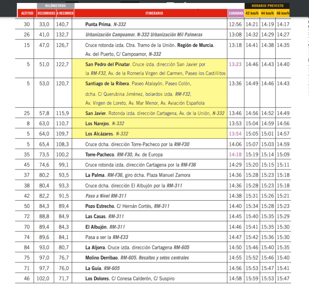Click caravana time 14:58 in Los Dolores row
This screenshot has height=292, width=309.
tap(235, 278)
